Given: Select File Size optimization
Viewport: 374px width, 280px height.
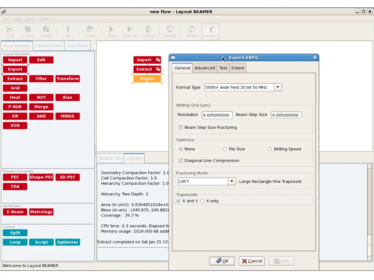Looking at the screenshot, I should point(225,149).
